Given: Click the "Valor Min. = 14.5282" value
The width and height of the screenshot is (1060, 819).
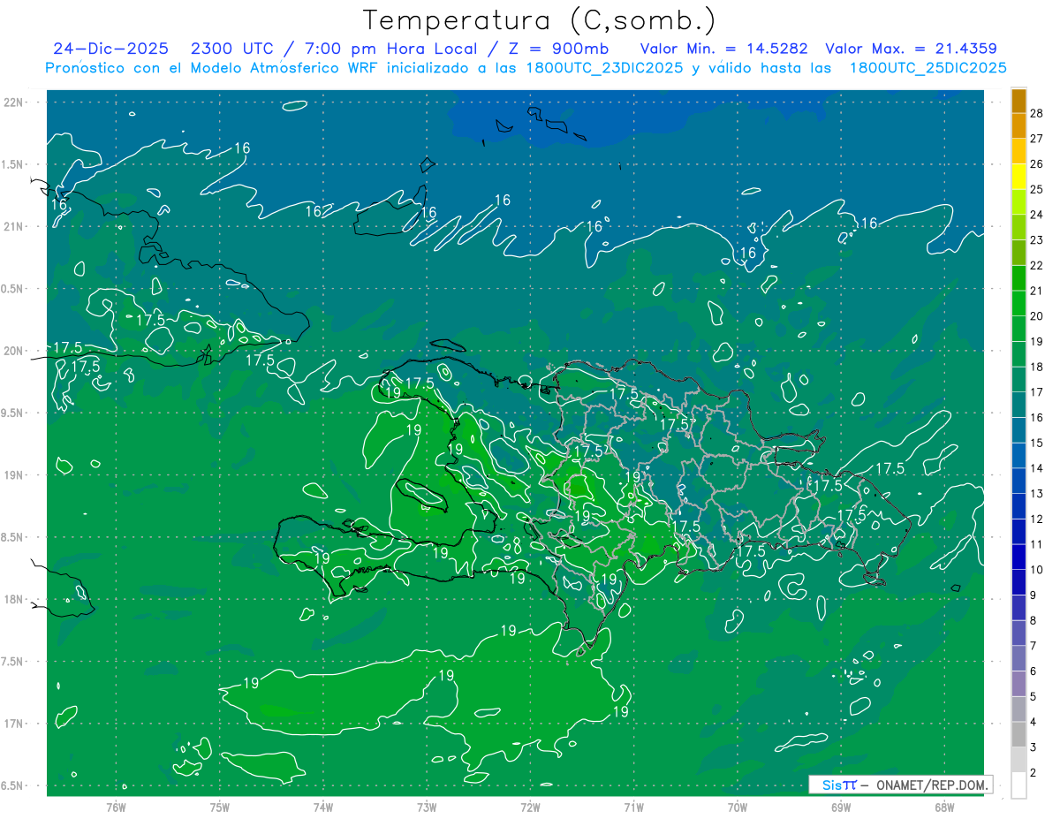Looking at the screenshot, I should [x=723, y=49].
